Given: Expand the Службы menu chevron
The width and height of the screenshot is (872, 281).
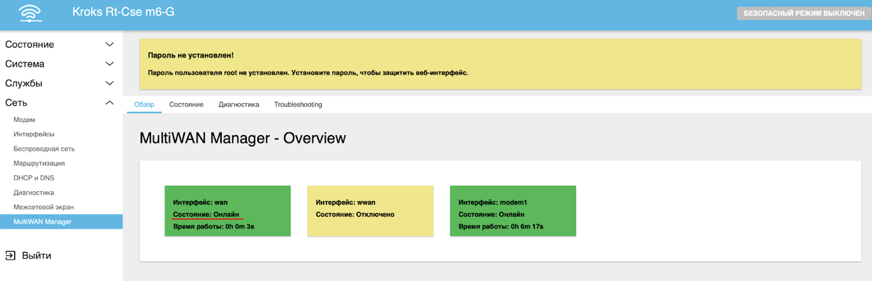Looking at the screenshot, I should click(109, 83).
